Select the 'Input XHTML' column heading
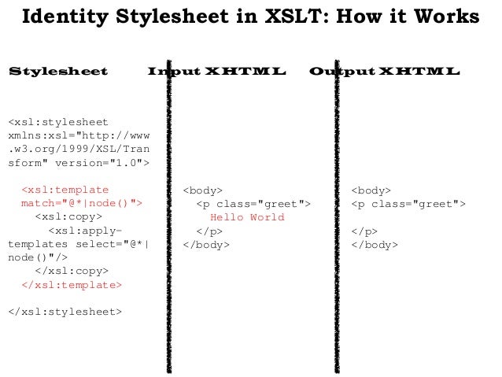Image resolution: width=502 pixels, height=377 pixels. point(216,72)
